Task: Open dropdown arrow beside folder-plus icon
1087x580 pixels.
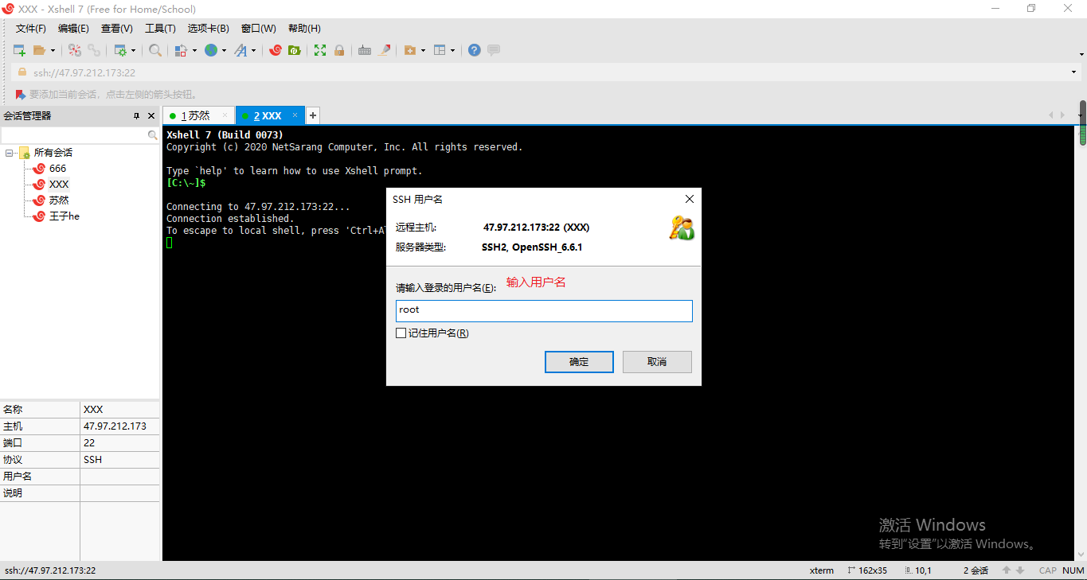Action: tap(423, 50)
